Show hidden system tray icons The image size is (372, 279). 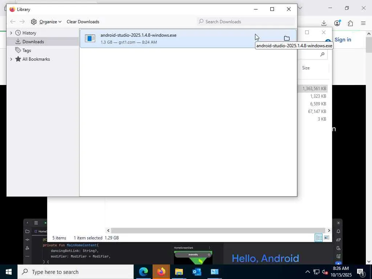pyautogui.click(x=307, y=272)
